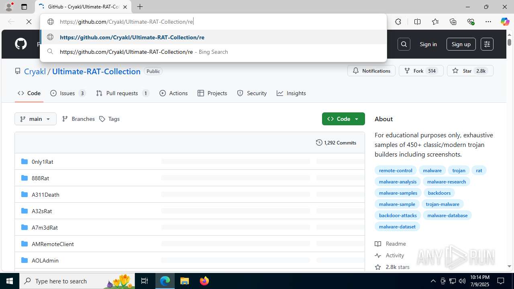Select the remote-control topic tag
This screenshot has width=514, height=289.
396,170
